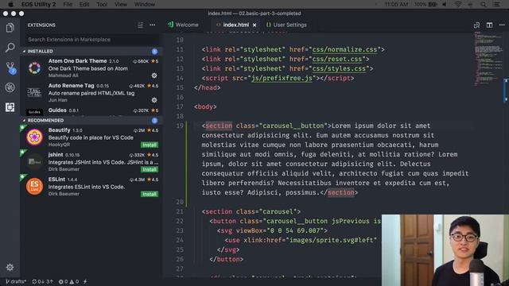Open css/normalize.css link in code
Screen dimensions: 509x286
344,49
